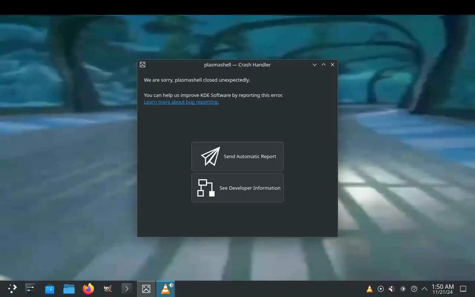The width and height of the screenshot is (475, 297).
Task: Open System Settings from the taskbar
Action: click(30, 288)
